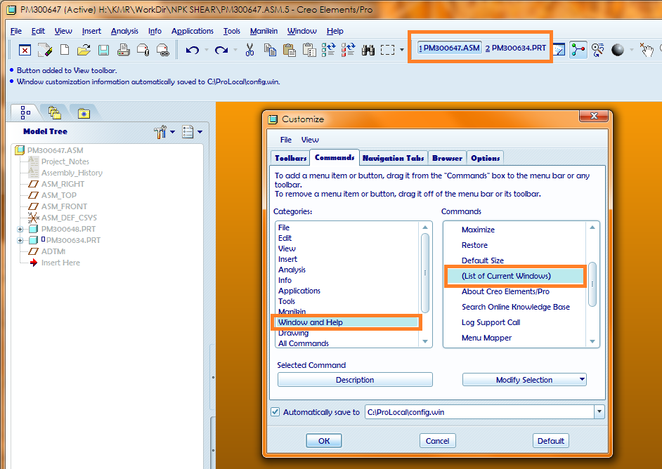Open Modify Selection dropdown button

click(524, 380)
